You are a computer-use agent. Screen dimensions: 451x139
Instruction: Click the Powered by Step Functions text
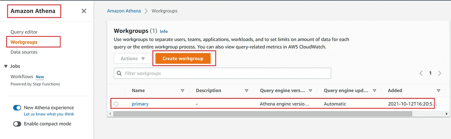click(35, 84)
